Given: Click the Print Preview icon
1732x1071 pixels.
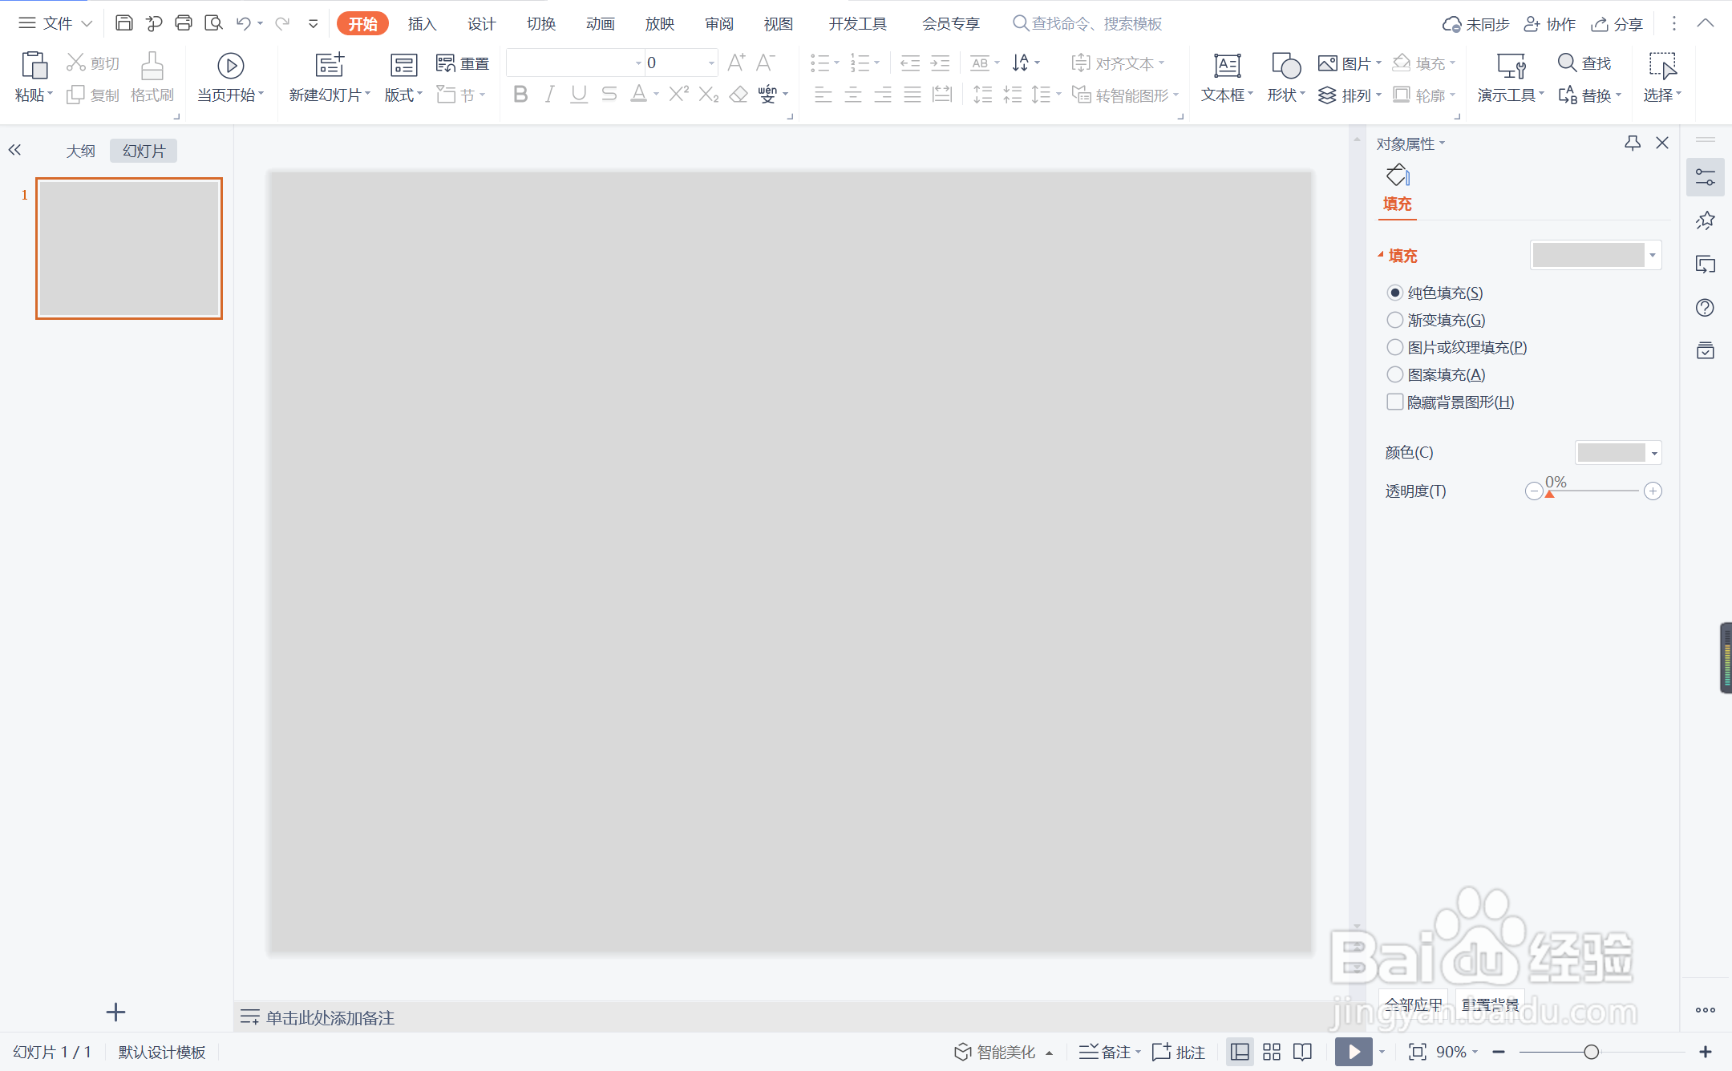Looking at the screenshot, I should 213,23.
